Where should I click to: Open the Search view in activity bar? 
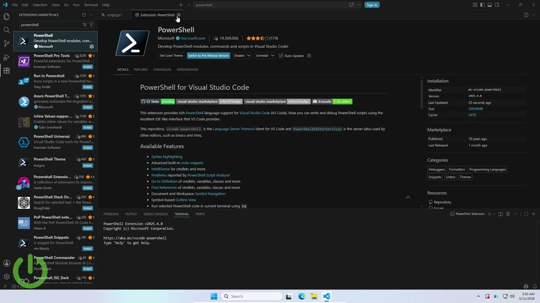pos(6,30)
